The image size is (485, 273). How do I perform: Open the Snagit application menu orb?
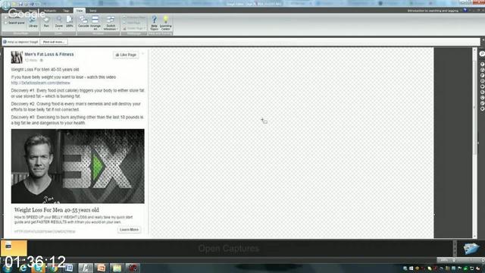(x=5, y=6)
